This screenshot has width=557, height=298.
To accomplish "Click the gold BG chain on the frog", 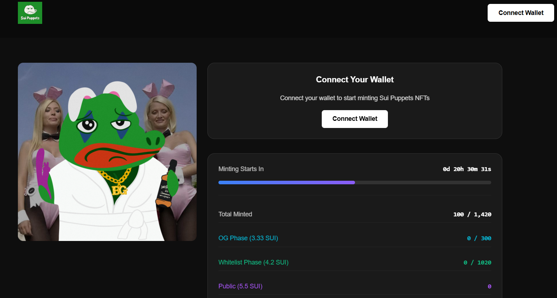I will (118, 185).
